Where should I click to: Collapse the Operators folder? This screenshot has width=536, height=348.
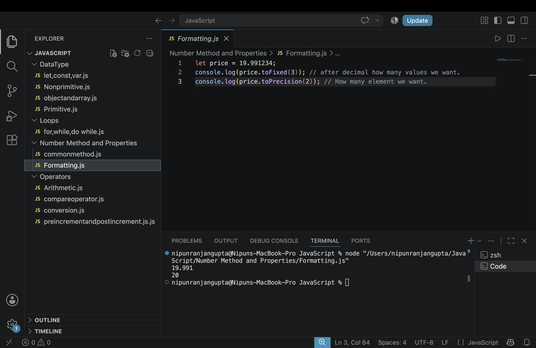click(x=34, y=176)
